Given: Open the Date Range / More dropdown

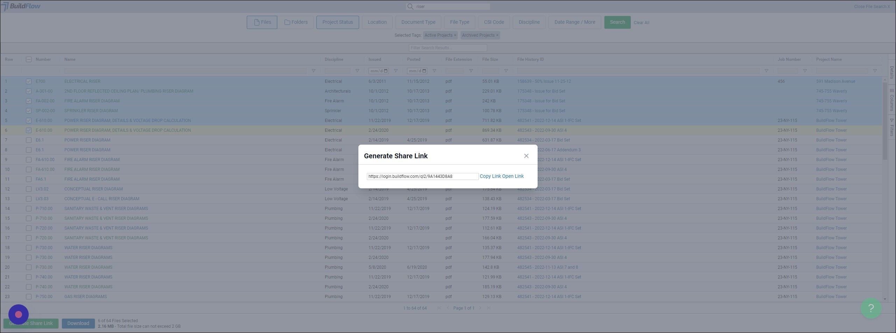Looking at the screenshot, I should tap(575, 22).
